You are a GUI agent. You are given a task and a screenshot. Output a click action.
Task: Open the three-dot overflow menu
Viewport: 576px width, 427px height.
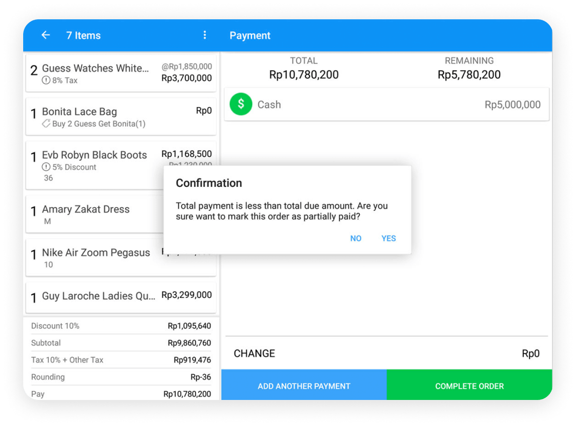coord(204,35)
